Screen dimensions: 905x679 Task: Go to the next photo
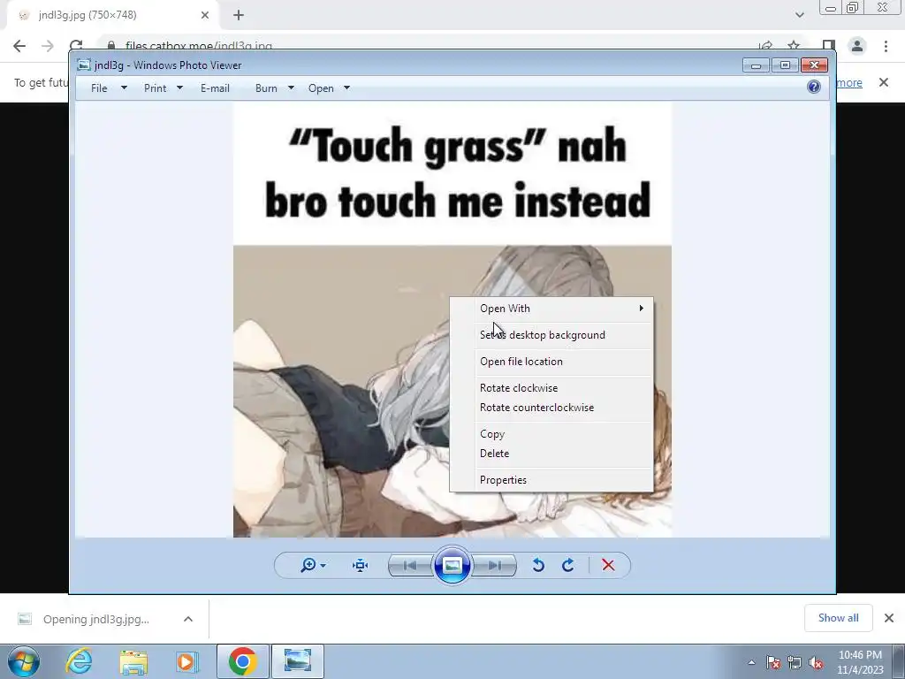click(495, 565)
